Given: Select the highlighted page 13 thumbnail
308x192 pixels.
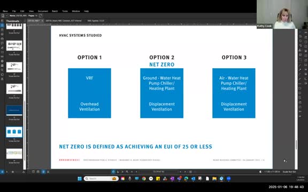Looking at the screenshot, I should [14, 132].
